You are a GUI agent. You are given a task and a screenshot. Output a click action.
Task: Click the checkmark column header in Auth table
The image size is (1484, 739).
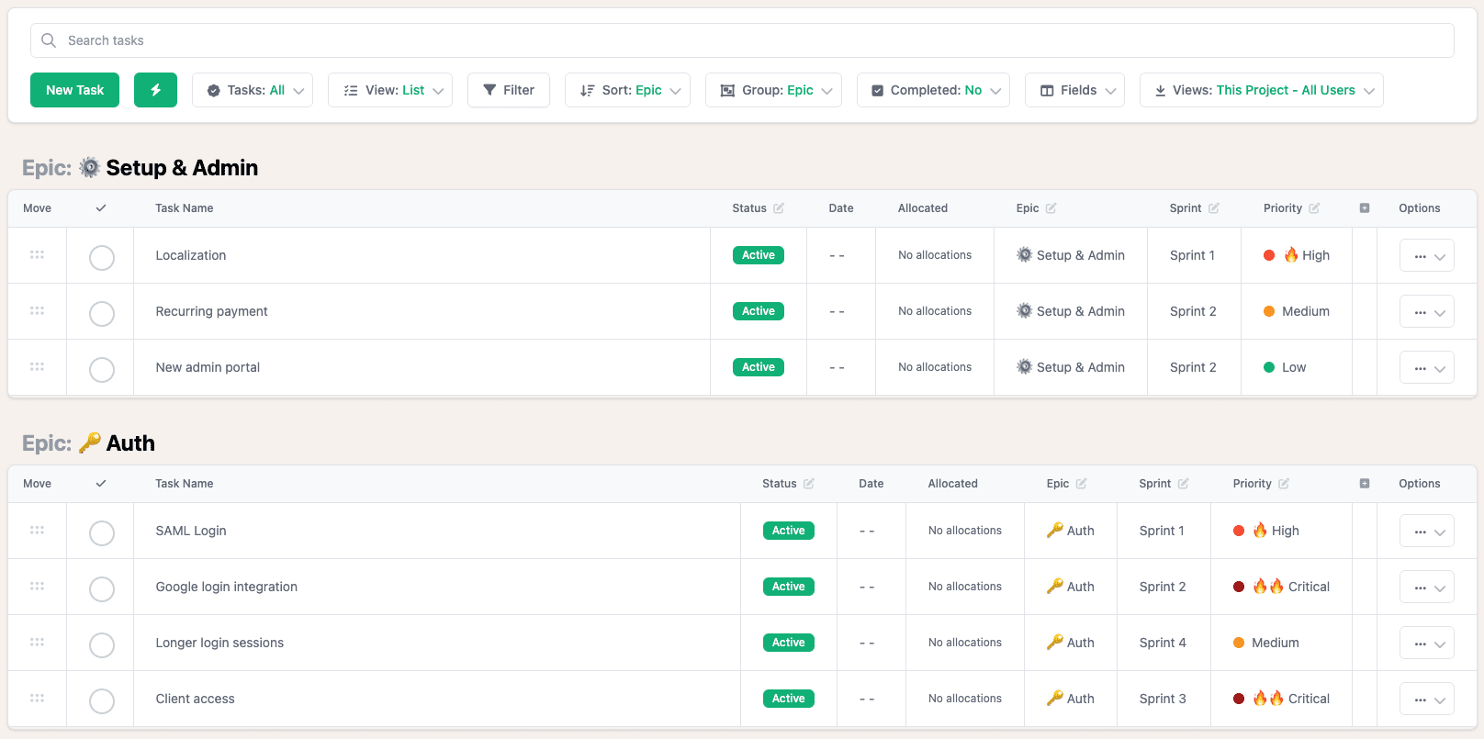(x=101, y=484)
